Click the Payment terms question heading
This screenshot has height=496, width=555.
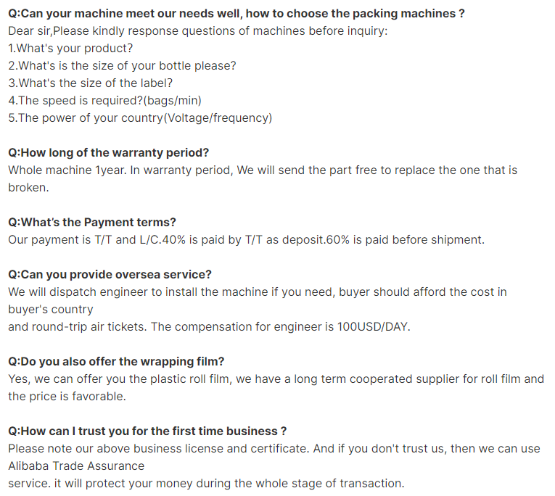point(92,223)
